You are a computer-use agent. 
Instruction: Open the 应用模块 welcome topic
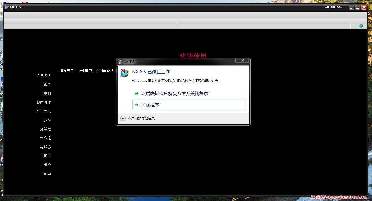click(x=44, y=76)
